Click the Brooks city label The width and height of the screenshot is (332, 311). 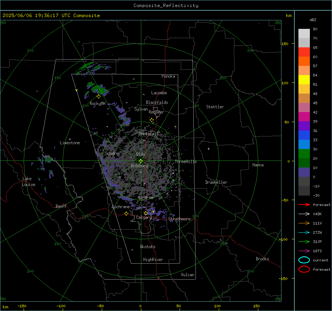262,259
